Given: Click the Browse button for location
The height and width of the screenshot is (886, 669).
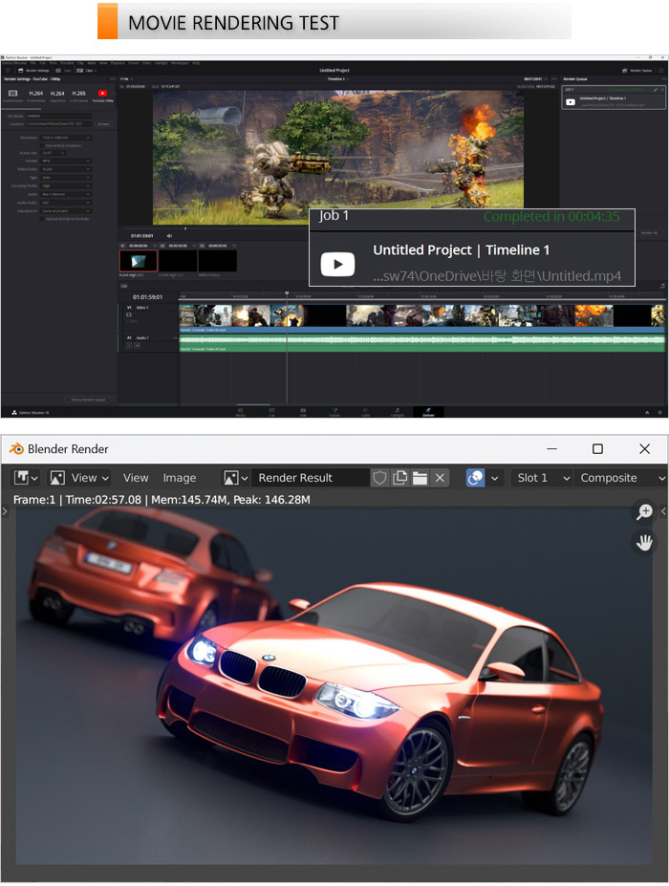Looking at the screenshot, I should (103, 123).
